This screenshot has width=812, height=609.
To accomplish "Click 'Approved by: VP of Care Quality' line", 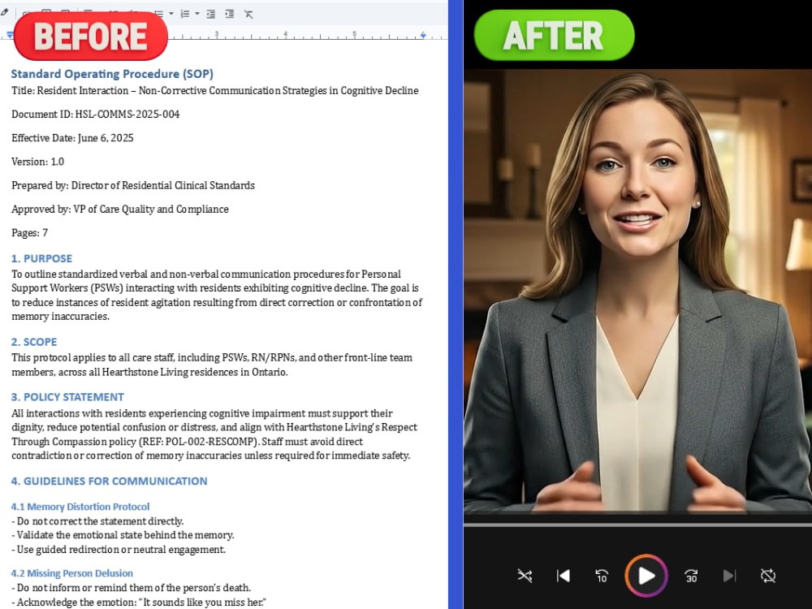I will (120, 209).
